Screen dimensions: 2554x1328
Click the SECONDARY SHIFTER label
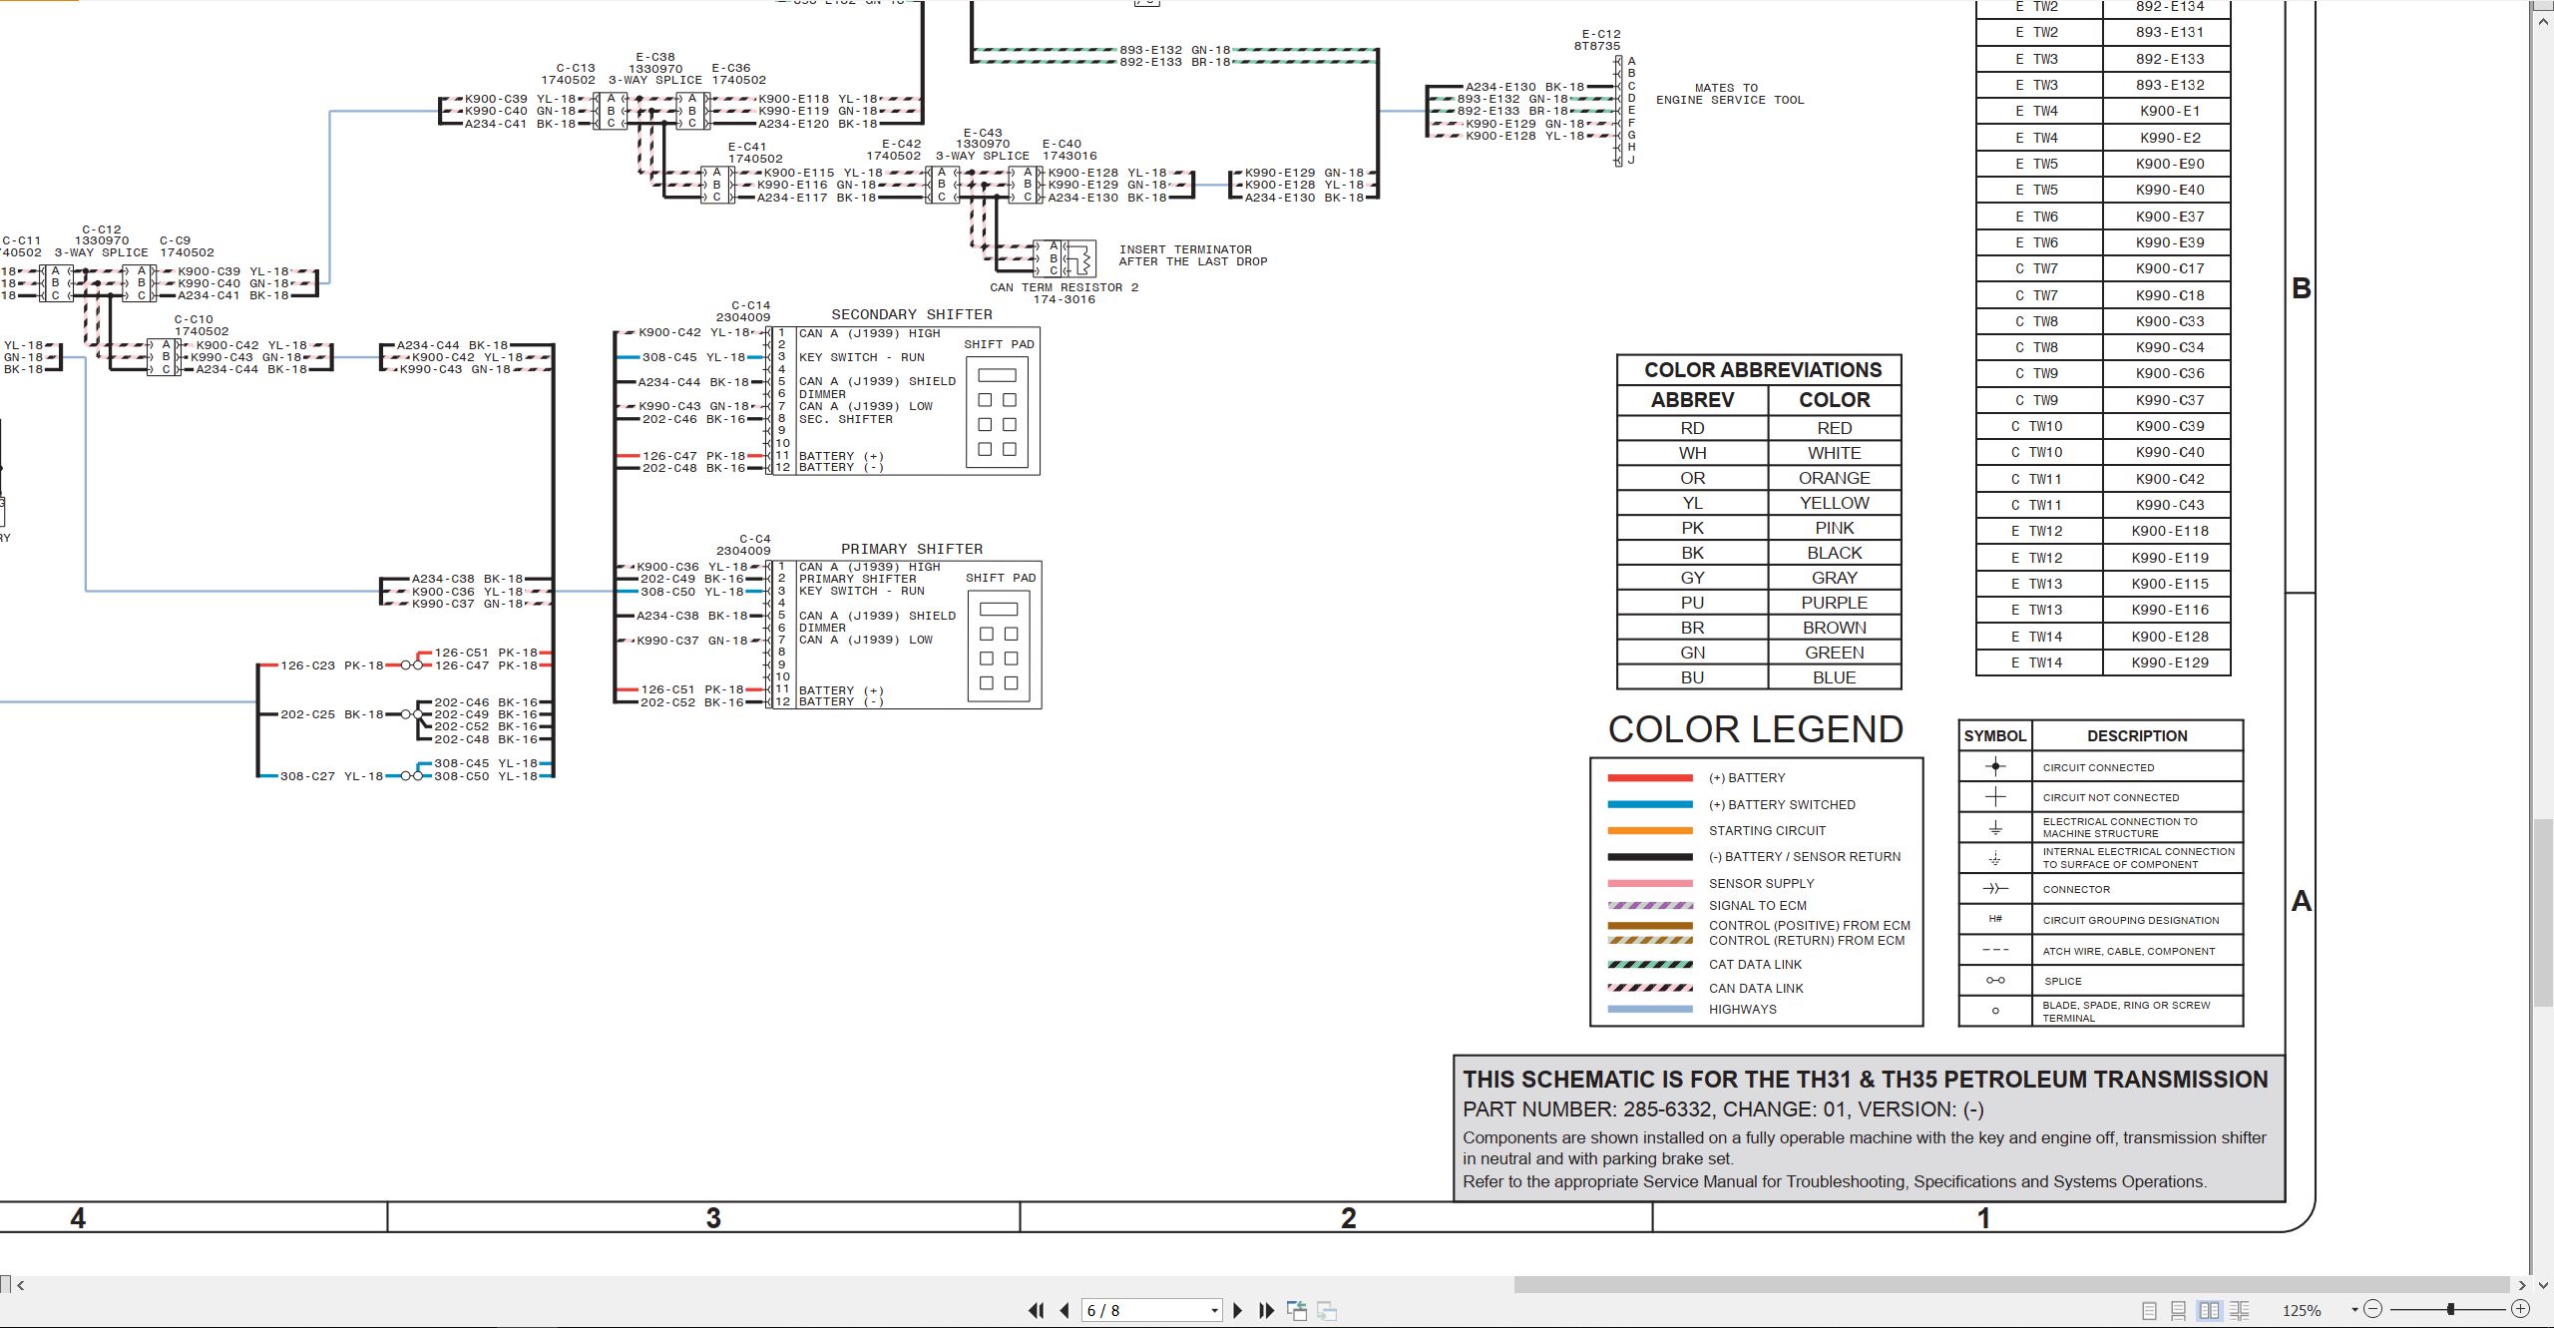(912, 314)
